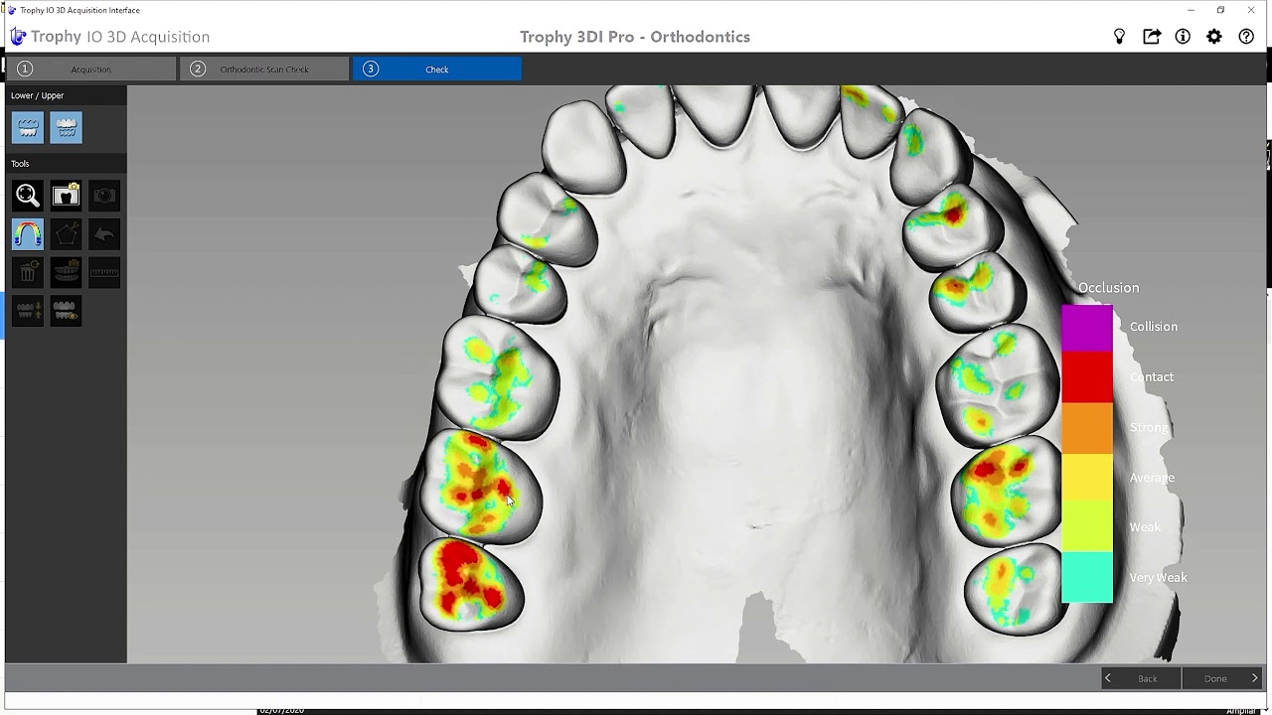
Task: Open step 2 Orthodontic Scan Check tab
Action: [x=264, y=70]
